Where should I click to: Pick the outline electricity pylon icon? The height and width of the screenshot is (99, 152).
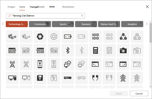pyautogui.click(x=137, y=78)
